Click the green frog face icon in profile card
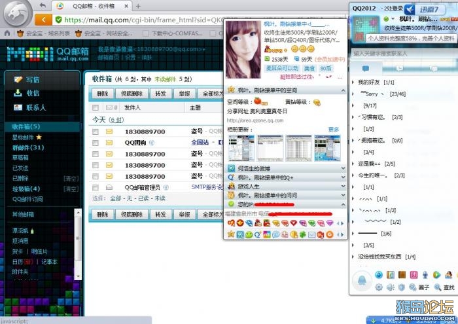This screenshot has height=324, width=458. point(249,234)
